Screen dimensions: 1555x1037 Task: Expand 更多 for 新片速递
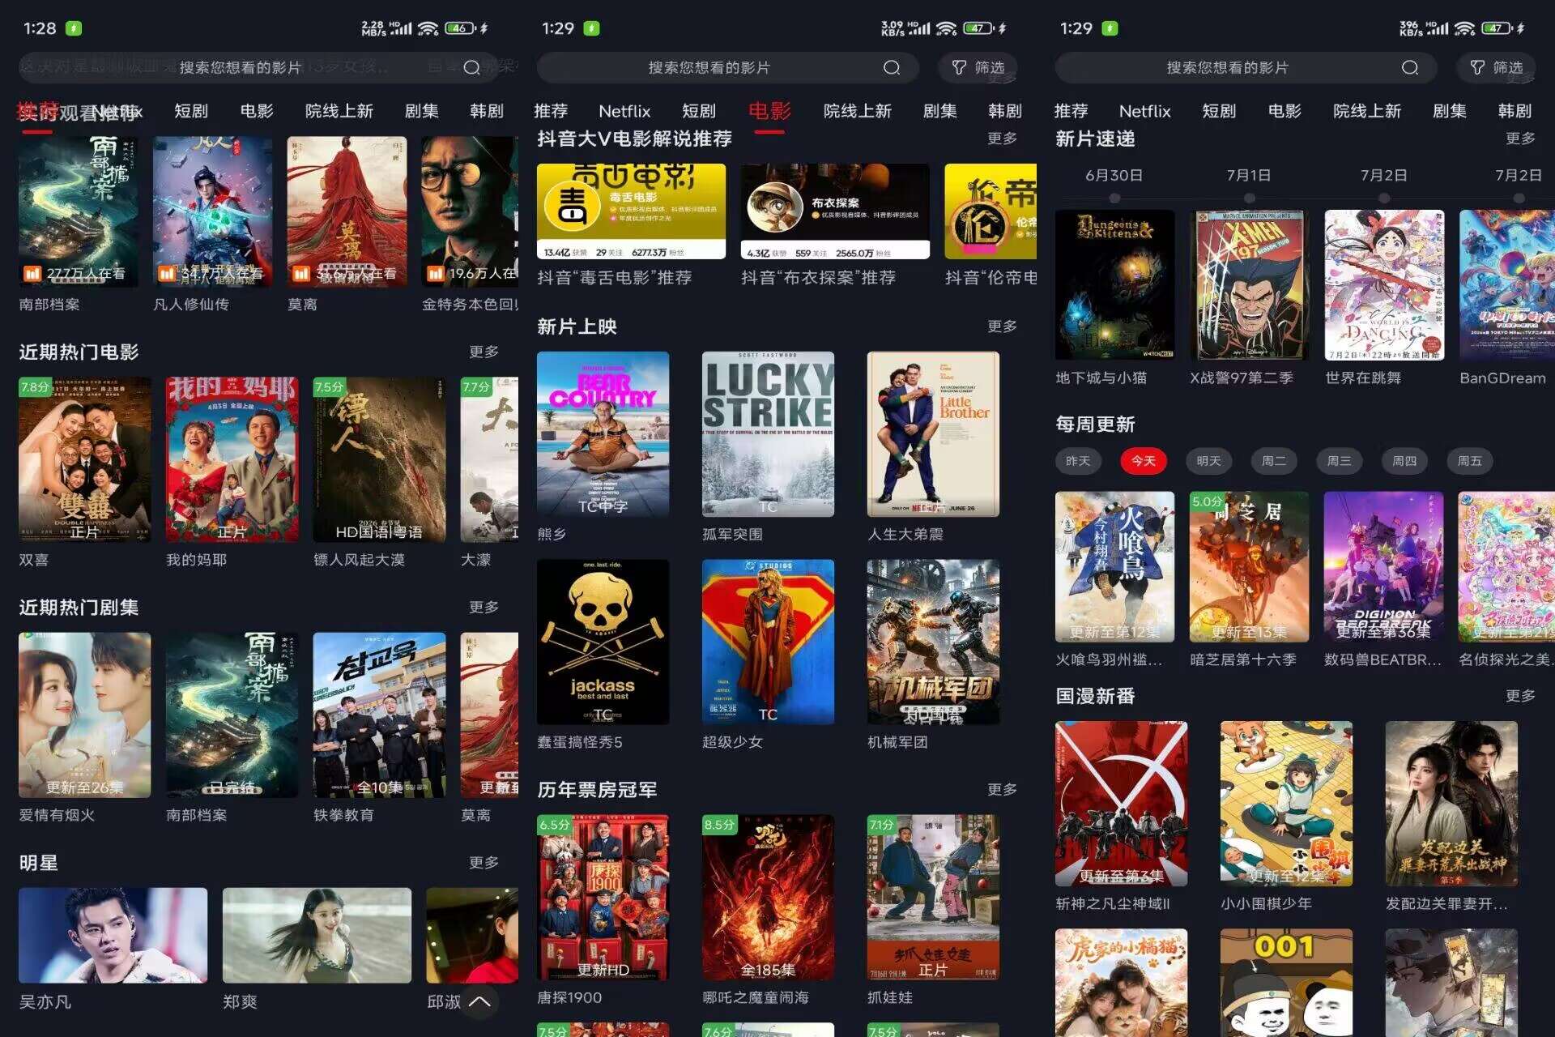coord(1520,139)
